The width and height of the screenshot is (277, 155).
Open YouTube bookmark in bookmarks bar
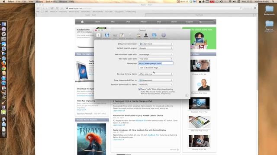tap(109, 12)
